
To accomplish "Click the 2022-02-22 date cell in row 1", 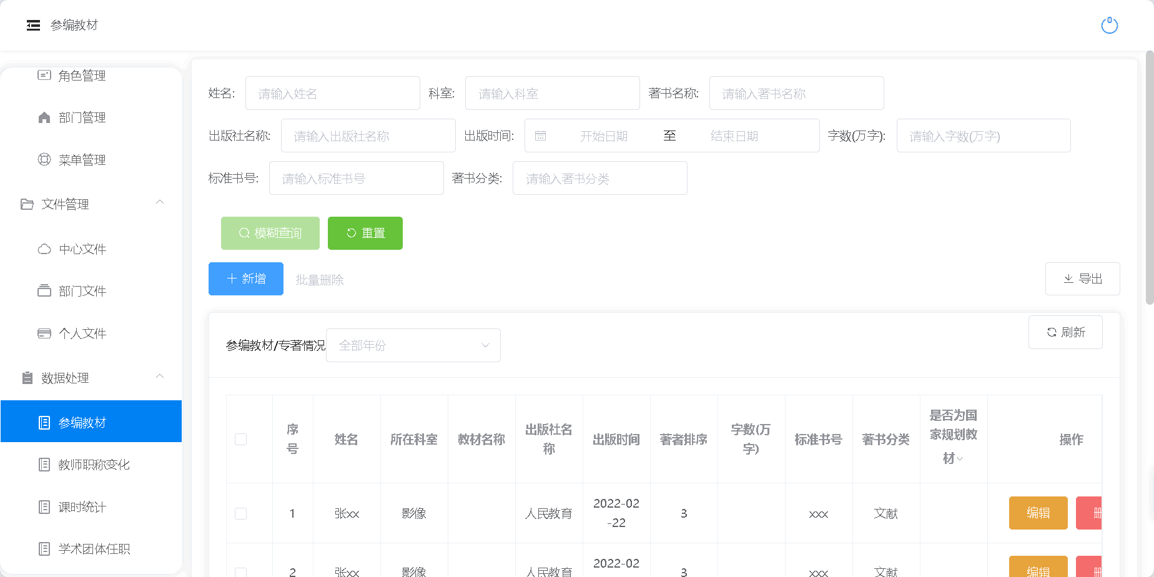I will (x=616, y=513).
